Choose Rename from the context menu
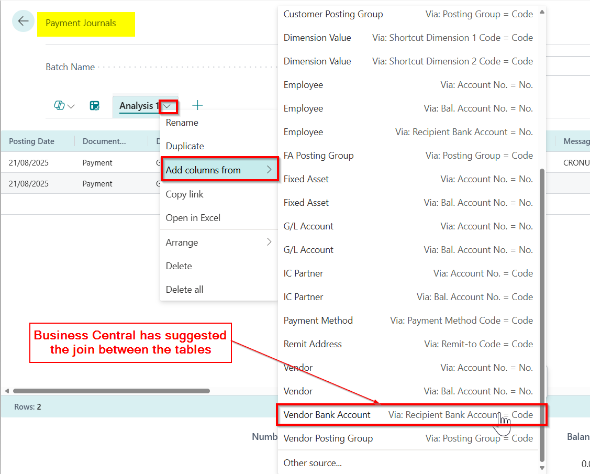Screen dimensions: 590x474 182,123
